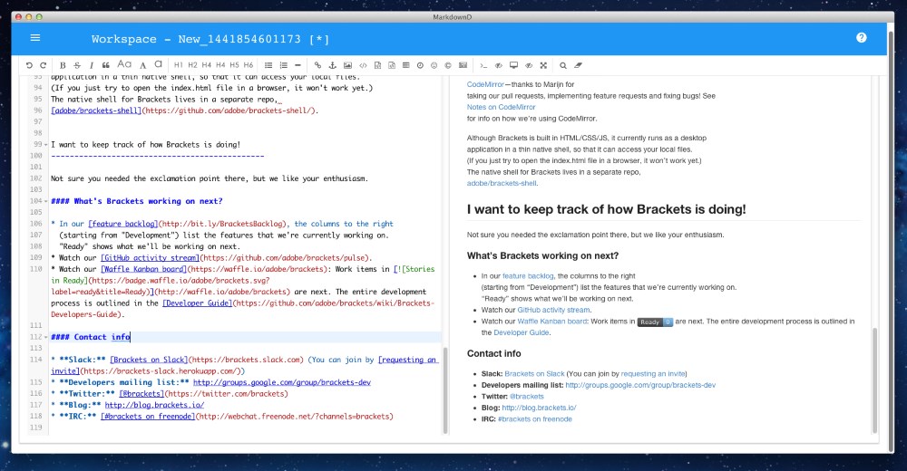
Task: Open the @brackets Twitter link in the preview
Action: (526, 397)
